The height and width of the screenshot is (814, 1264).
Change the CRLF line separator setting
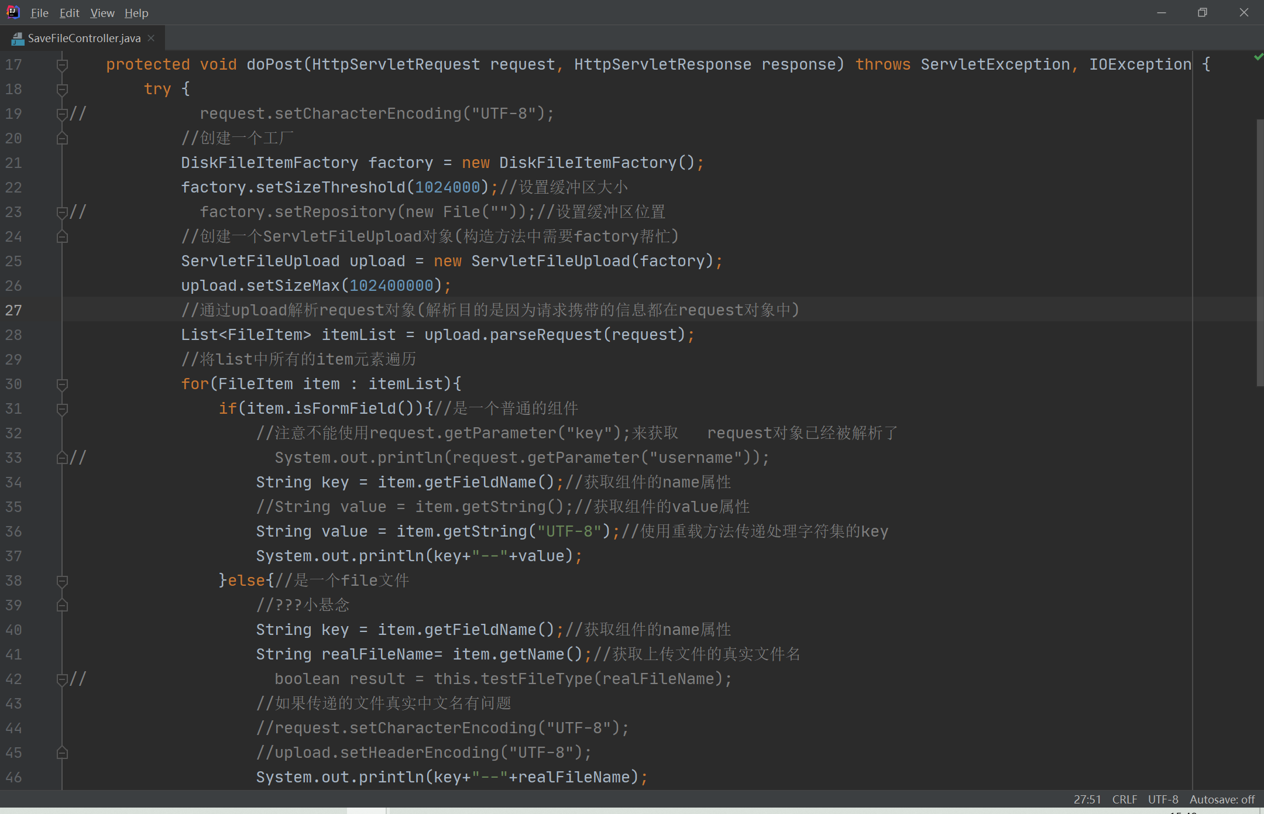click(1125, 799)
